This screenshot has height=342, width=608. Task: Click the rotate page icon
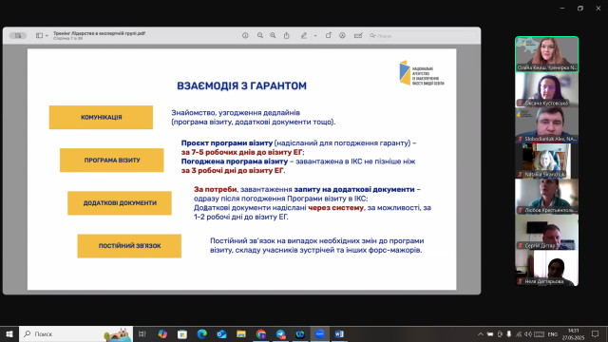(329, 35)
